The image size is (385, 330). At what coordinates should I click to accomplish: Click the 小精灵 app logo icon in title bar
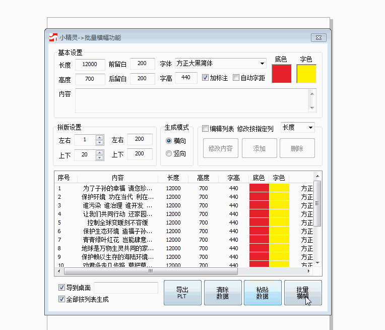[x=53, y=37]
